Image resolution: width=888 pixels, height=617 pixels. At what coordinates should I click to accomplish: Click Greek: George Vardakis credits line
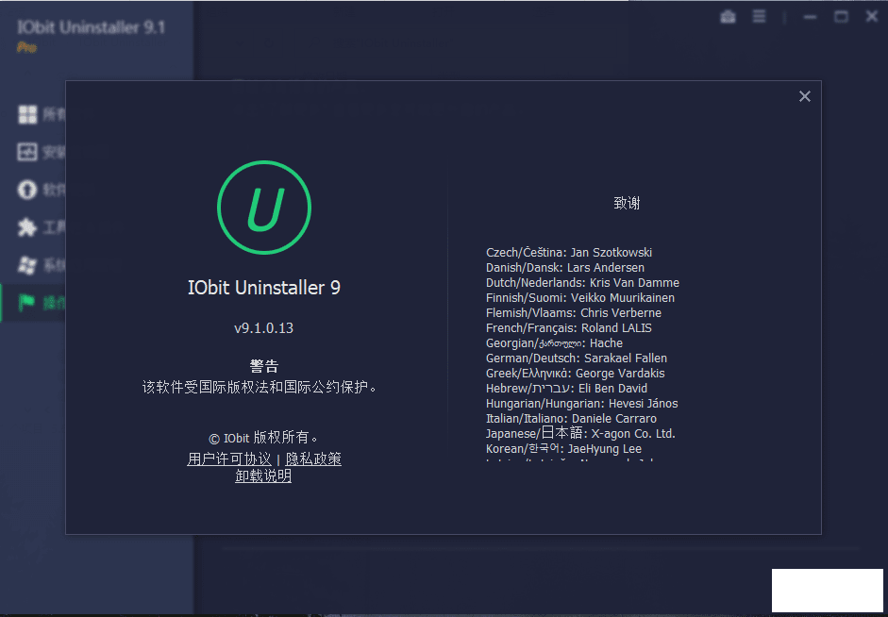575,373
